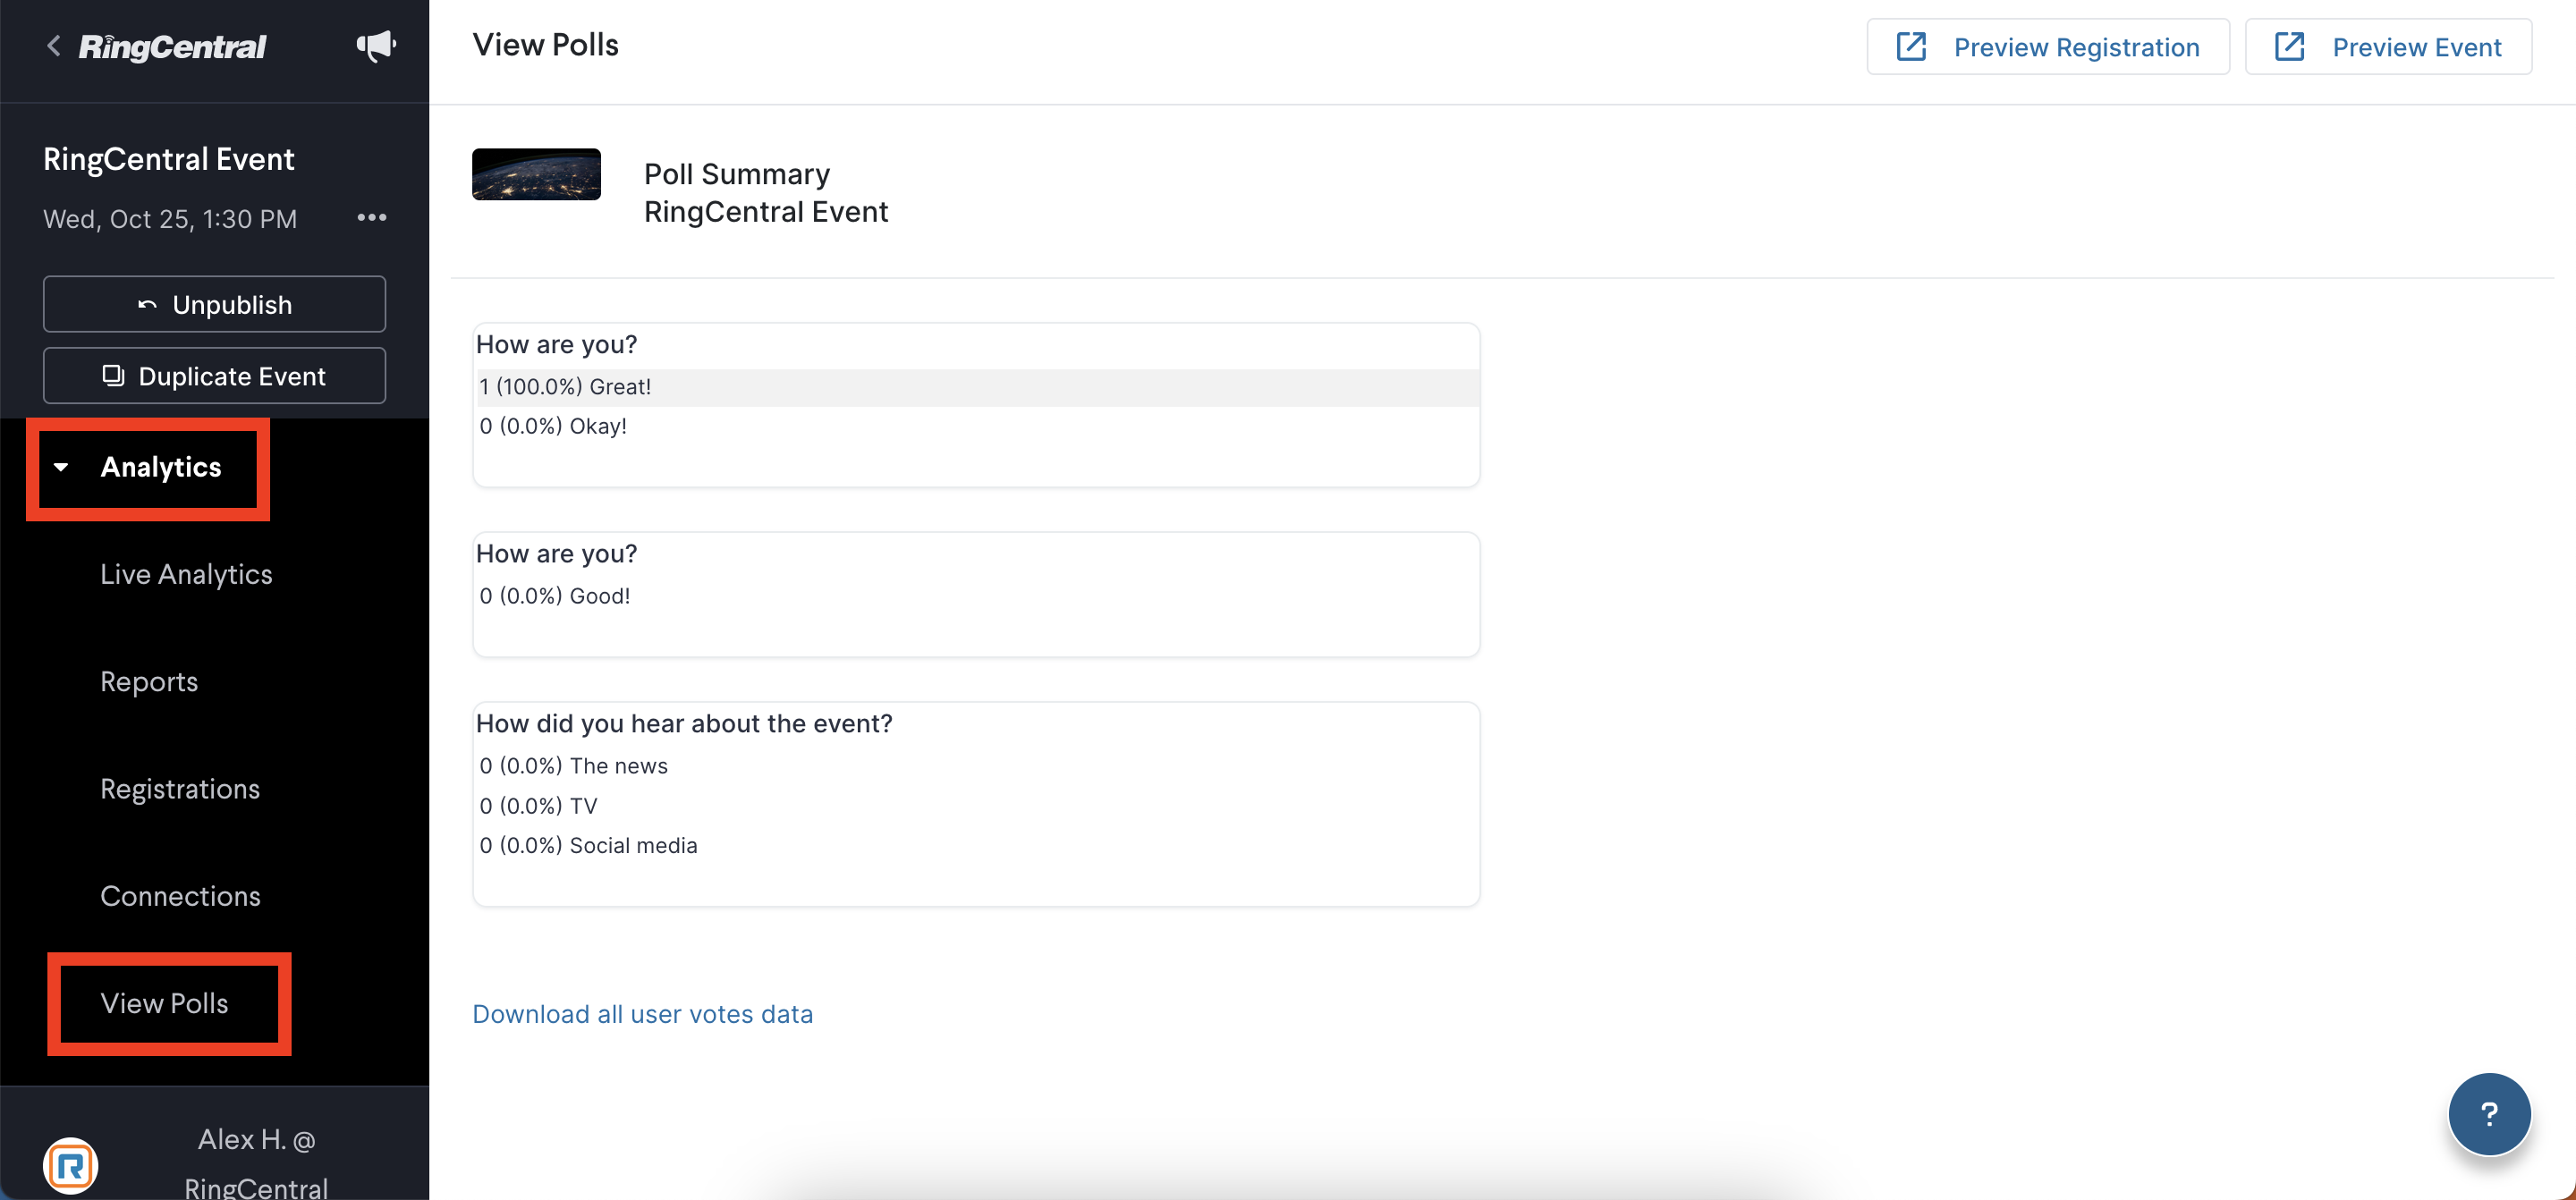The width and height of the screenshot is (2576, 1200).
Task: Click the external-link icon in Preview Registration
Action: [1911, 47]
